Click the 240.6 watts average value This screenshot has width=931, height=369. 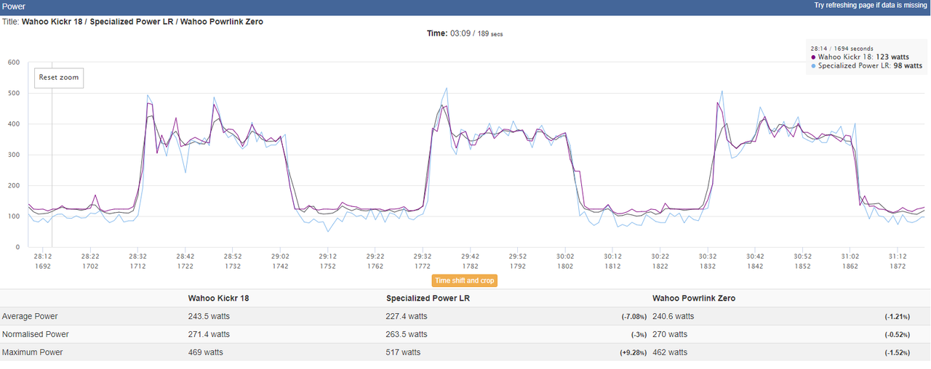click(673, 316)
